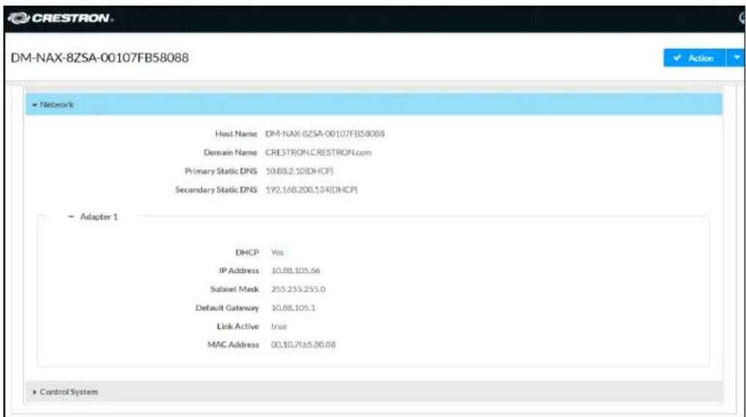746x417 pixels.
Task: Collapse the Network section header
Action: coord(373,104)
